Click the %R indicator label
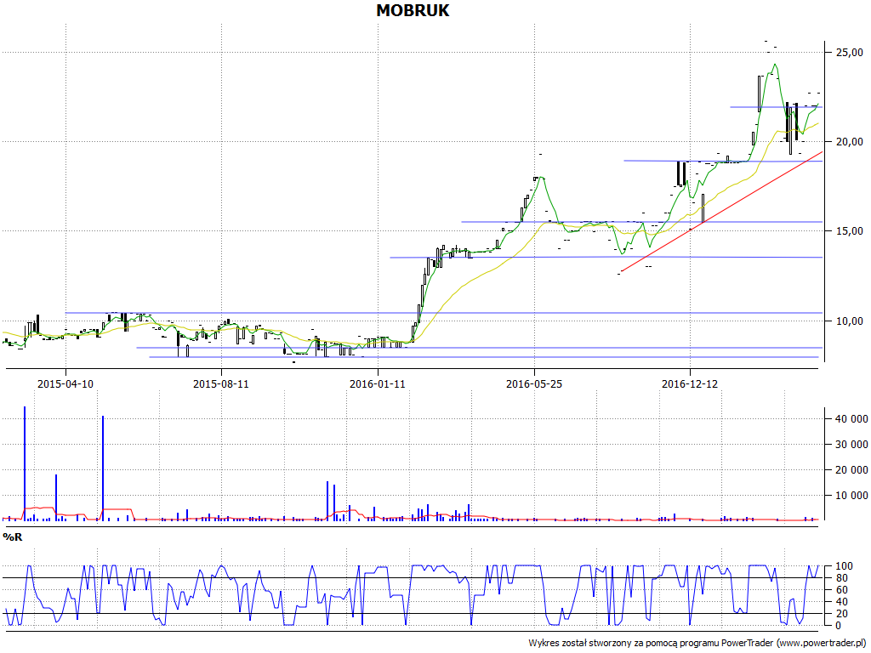 [x=12, y=537]
